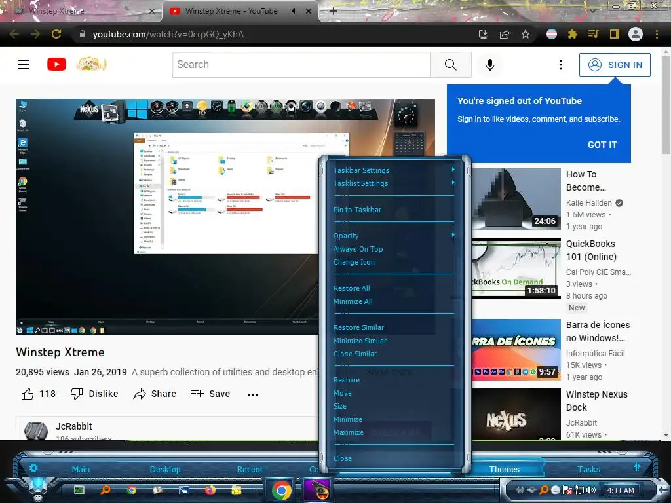Bookmark this page with star icon
This screenshot has height=503, width=671.
tap(526, 34)
